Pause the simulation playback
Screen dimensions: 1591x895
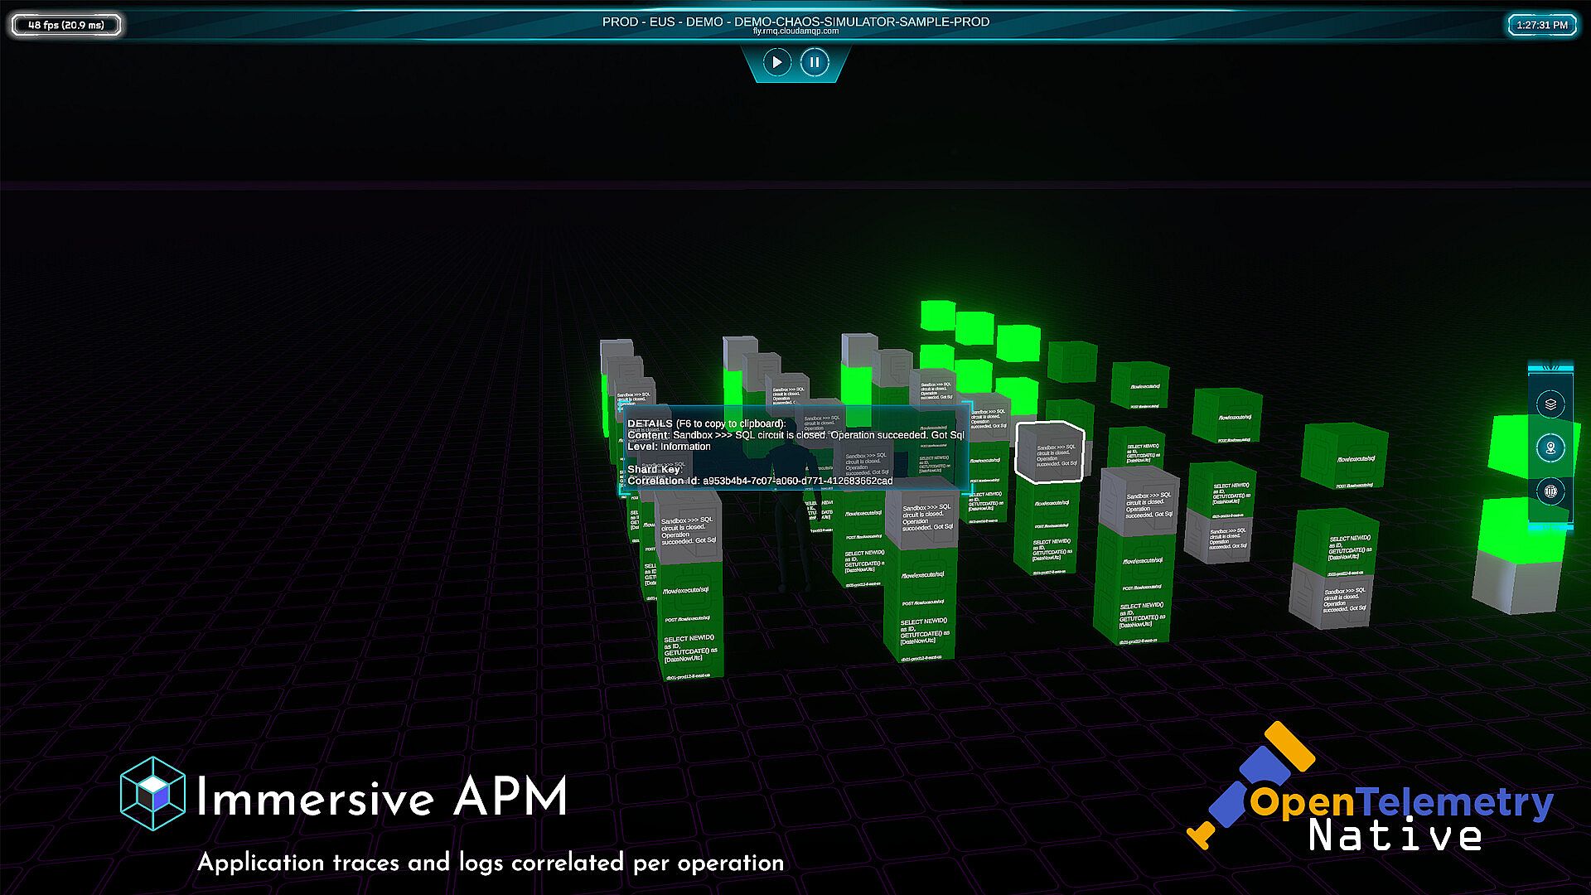tap(814, 62)
